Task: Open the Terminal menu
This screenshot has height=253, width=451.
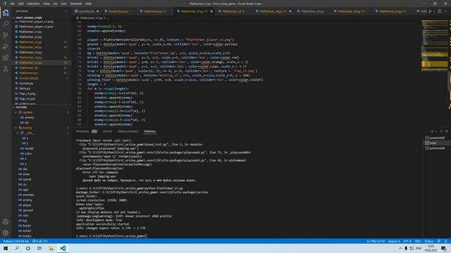Action: pos(76,4)
